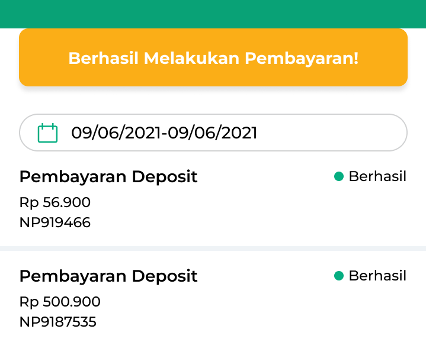Select transaction code NP9187535
The image size is (426, 342).
point(58,322)
